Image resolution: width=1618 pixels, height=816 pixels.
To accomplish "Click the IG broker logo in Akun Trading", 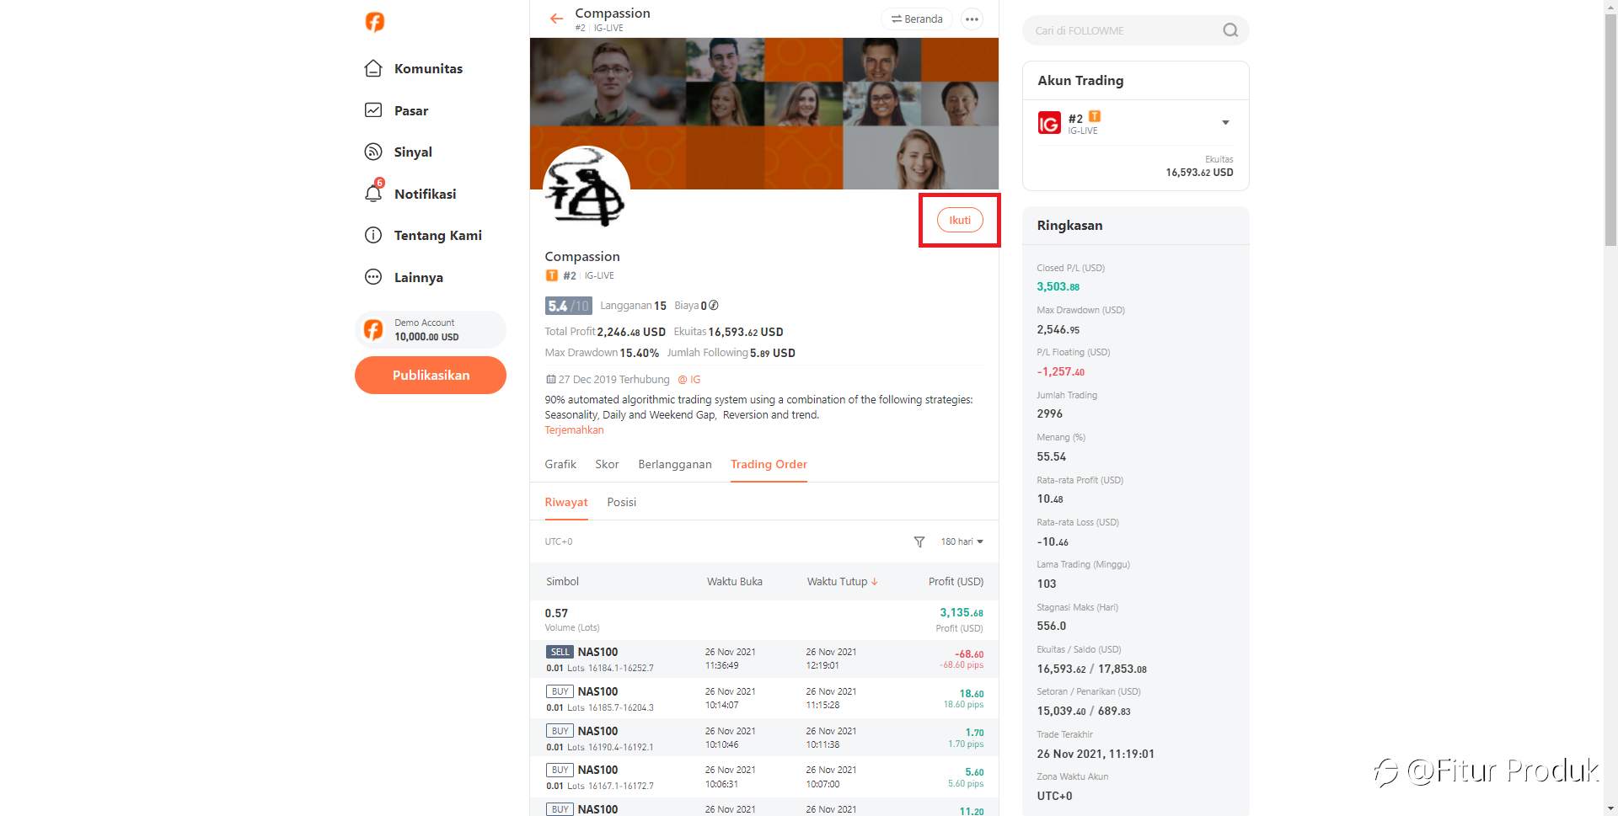I will (x=1049, y=124).
